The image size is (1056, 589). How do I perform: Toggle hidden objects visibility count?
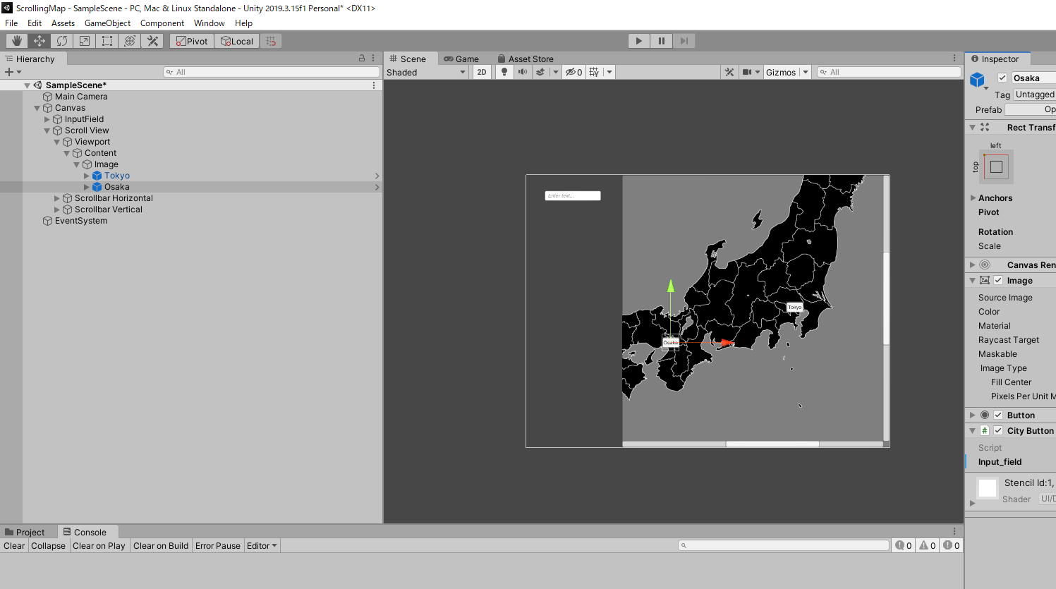coord(573,72)
